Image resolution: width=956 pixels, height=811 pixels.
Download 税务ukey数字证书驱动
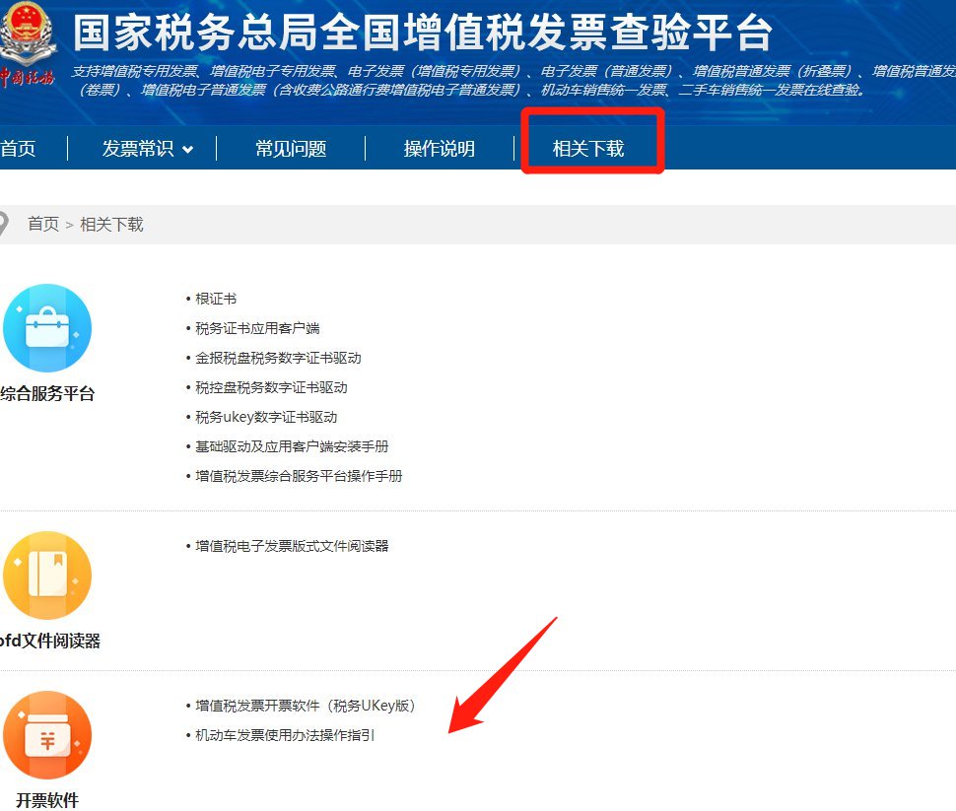[266, 417]
